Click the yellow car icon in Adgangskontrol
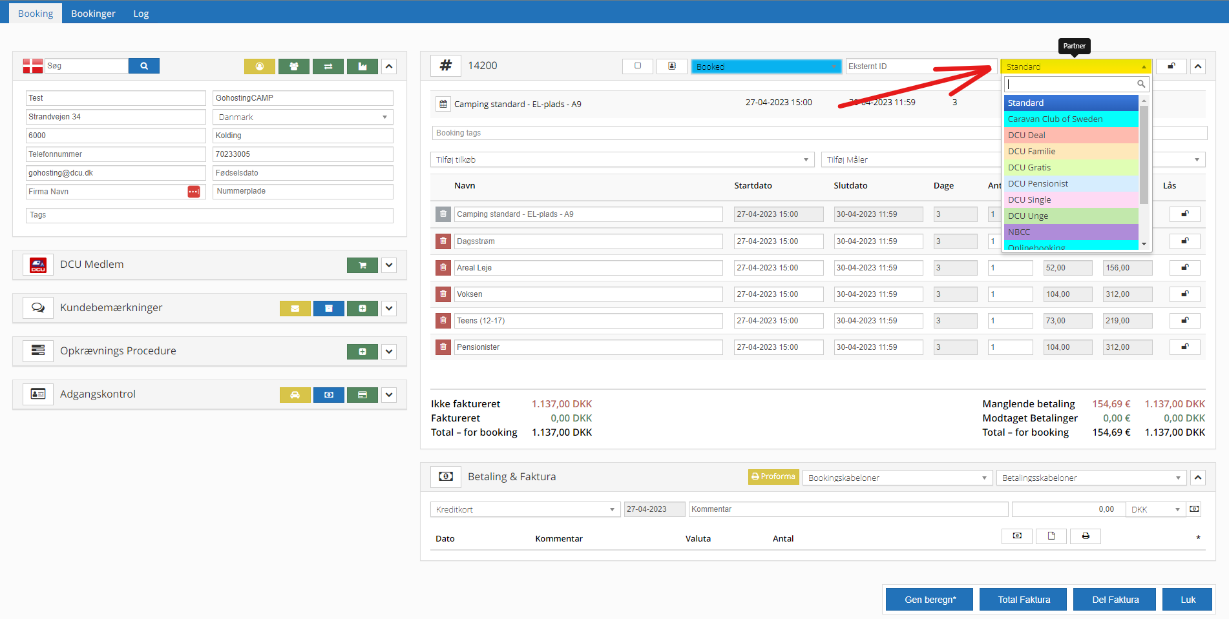Image resolution: width=1229 pixels, height=619 pixels. click(295, 395)
